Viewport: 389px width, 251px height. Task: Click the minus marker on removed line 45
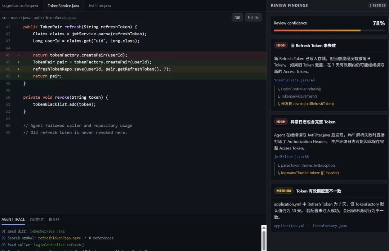(19, 55)
